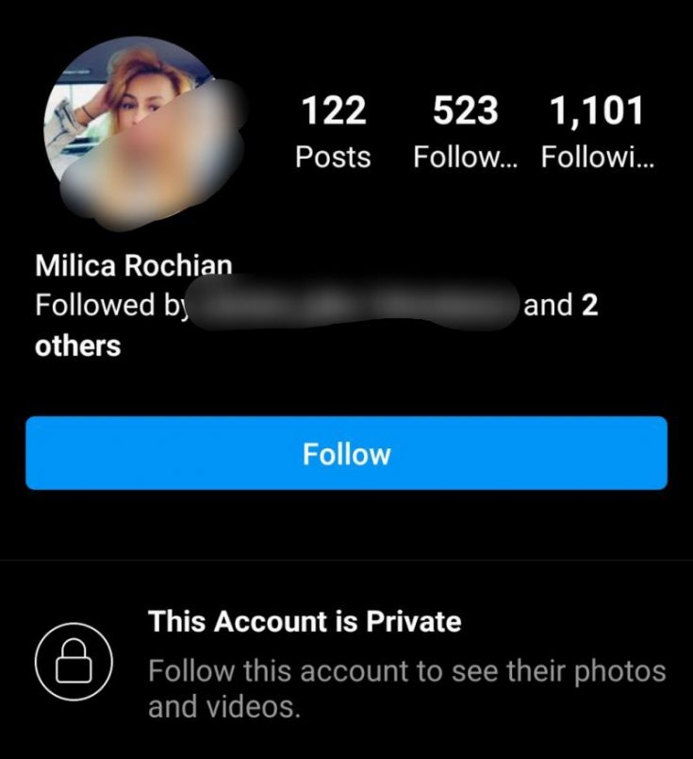Screen dimensions: 693x759
Task: Tap the truncated Following label
Action: pyautogui.click(x=597, y=157)
